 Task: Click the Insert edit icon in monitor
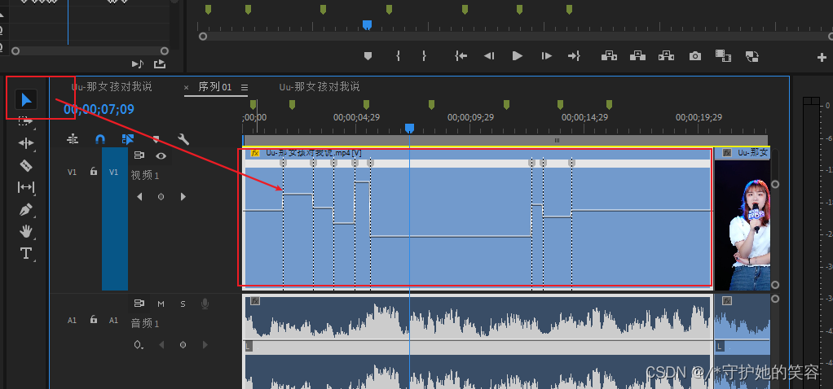609,55
